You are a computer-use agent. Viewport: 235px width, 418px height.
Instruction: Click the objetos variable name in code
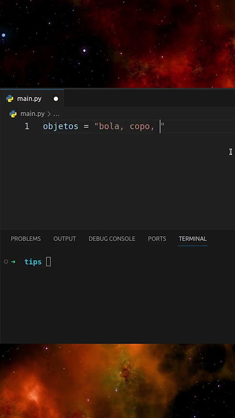[x=61, y=127]
